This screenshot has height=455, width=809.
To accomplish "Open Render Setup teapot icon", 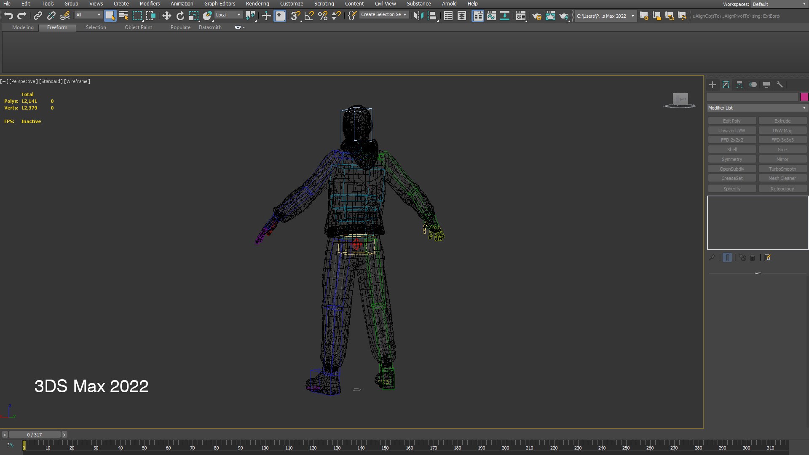I will pos(537,16).
